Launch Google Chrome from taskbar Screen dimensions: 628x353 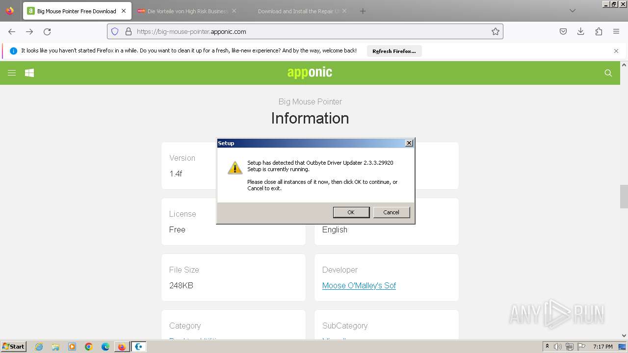(x=89, y=347)
